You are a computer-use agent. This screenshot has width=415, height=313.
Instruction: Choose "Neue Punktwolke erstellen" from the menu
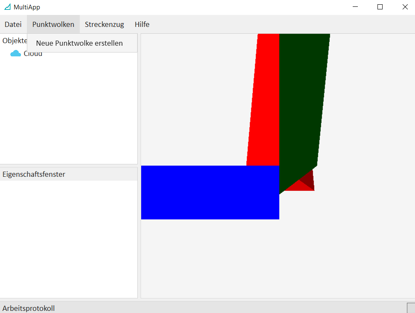coord(79,43)
